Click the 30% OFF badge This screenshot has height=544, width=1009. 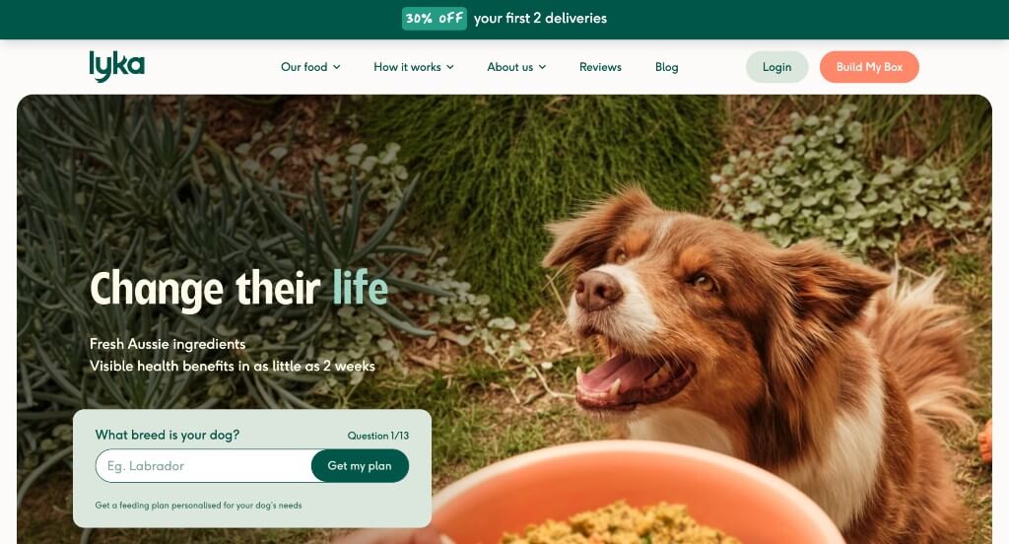pos(435,18)
